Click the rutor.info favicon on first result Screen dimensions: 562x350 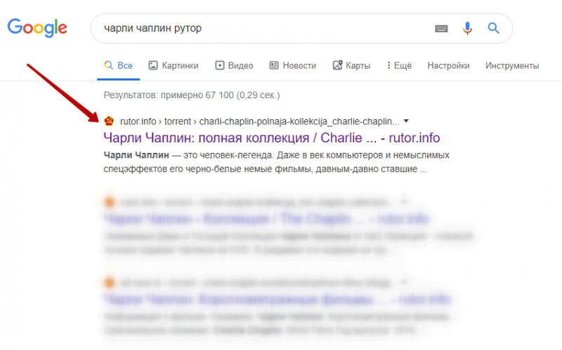pos(109,121)
